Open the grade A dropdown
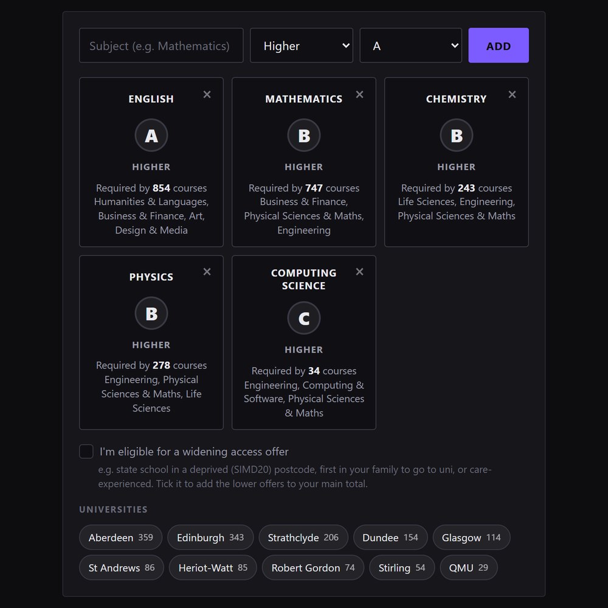The height and width of the screenshot is (608, 608). [x=410, y=46]
